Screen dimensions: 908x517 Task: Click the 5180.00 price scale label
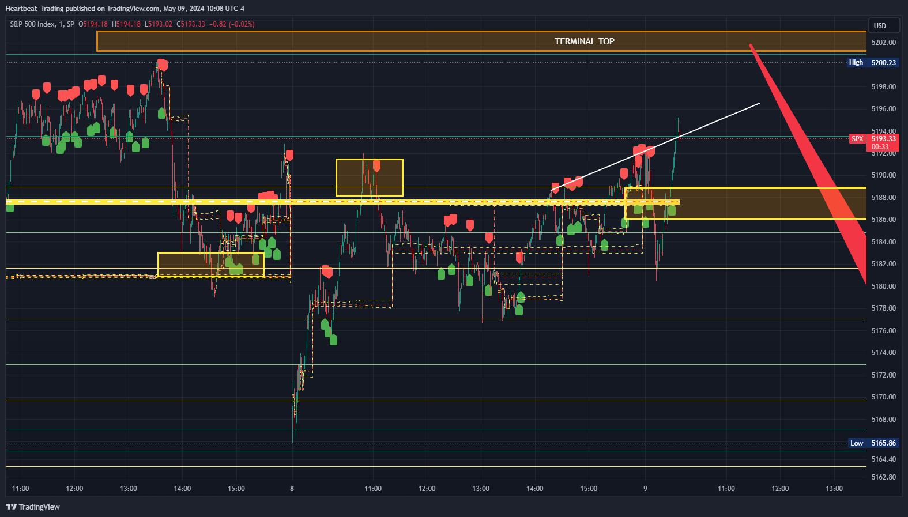884,286
